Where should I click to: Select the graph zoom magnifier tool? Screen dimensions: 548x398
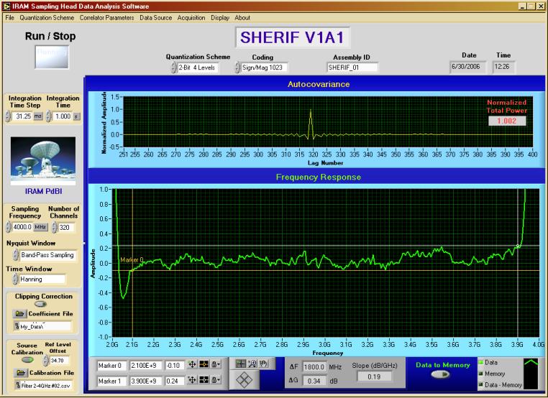[x=252, y=364]
